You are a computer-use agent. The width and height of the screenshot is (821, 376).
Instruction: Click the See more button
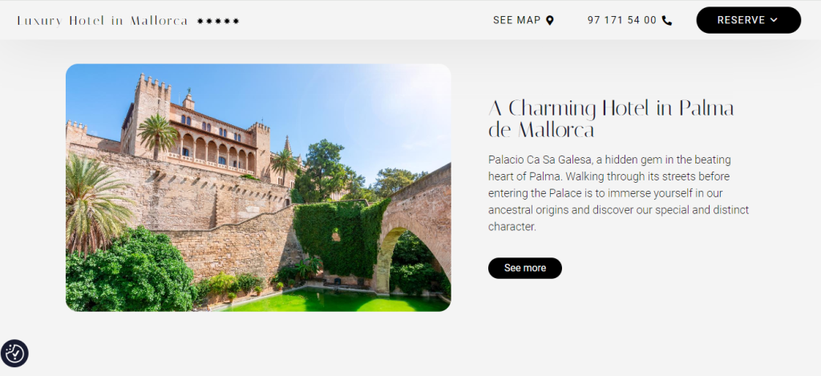tap(524, 268)
